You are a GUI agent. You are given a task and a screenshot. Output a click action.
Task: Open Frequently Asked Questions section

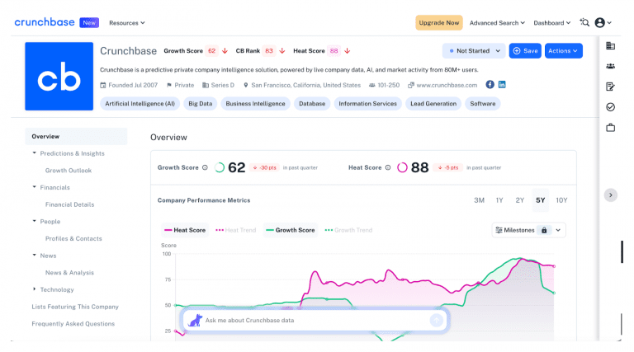[x=73, y=324]
